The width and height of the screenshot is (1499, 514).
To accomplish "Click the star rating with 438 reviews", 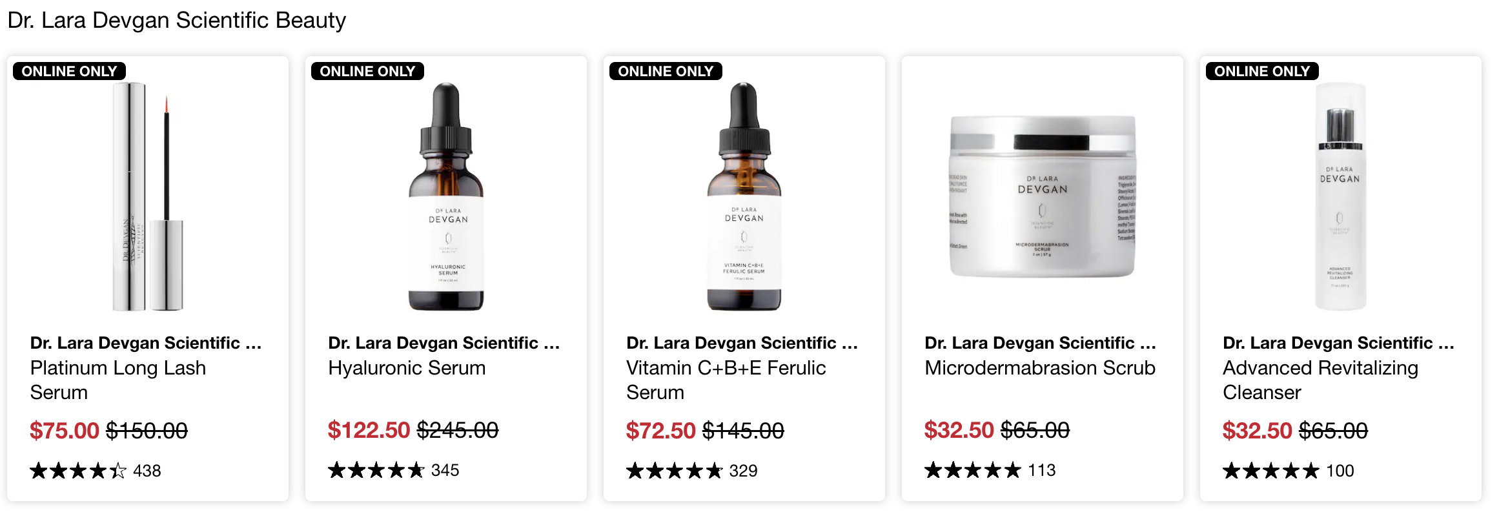I will tap(78, 471).
